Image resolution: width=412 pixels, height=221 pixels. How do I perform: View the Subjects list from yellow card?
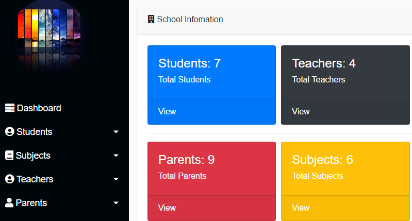(301, 208)
